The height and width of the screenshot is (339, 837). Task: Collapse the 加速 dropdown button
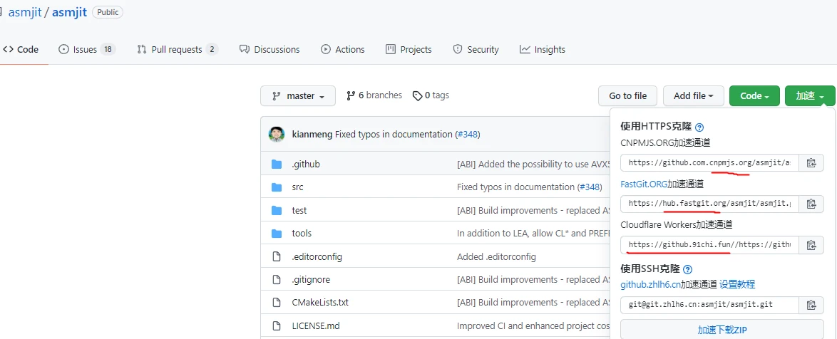[810, 96]
